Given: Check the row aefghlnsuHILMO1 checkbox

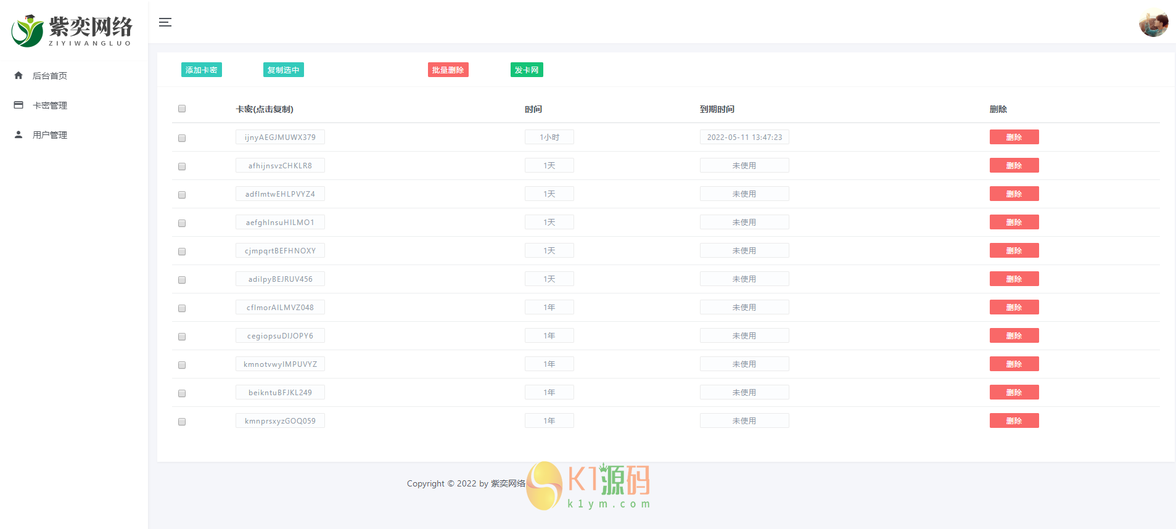Looking at the screenshot, I should tap(182, 223).
